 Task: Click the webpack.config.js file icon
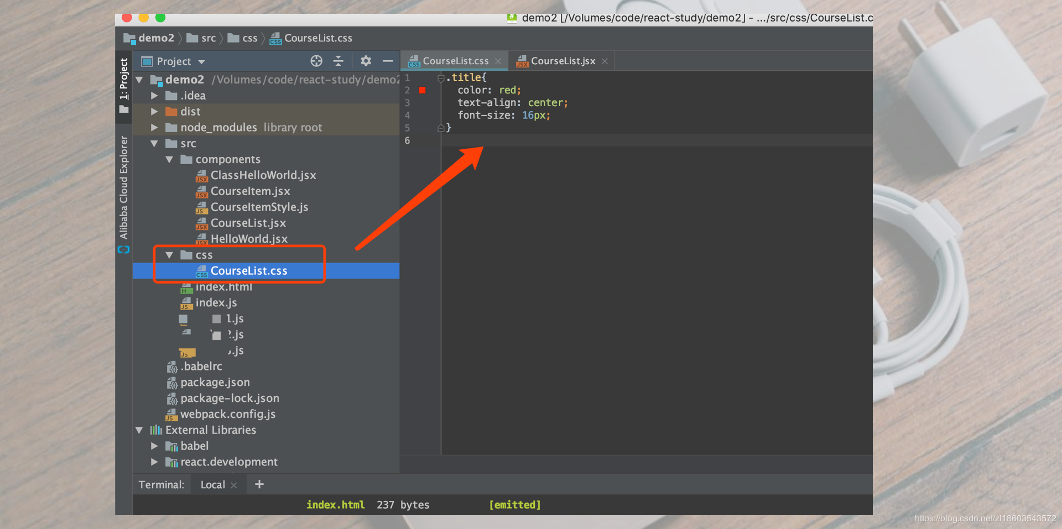(x=171, y=415)
